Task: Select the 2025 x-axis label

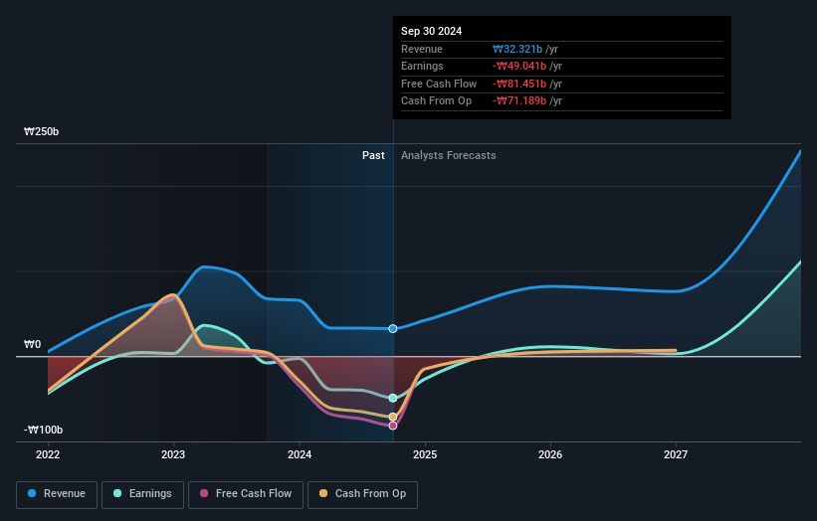Action: point(425,454)
